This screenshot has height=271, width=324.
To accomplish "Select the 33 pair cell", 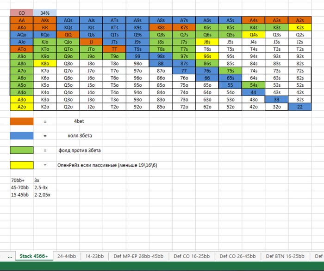I will 277,100.
